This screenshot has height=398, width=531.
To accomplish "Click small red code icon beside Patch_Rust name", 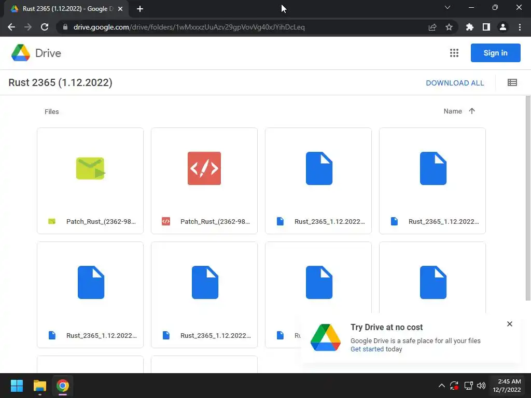I will pos(166,221).
